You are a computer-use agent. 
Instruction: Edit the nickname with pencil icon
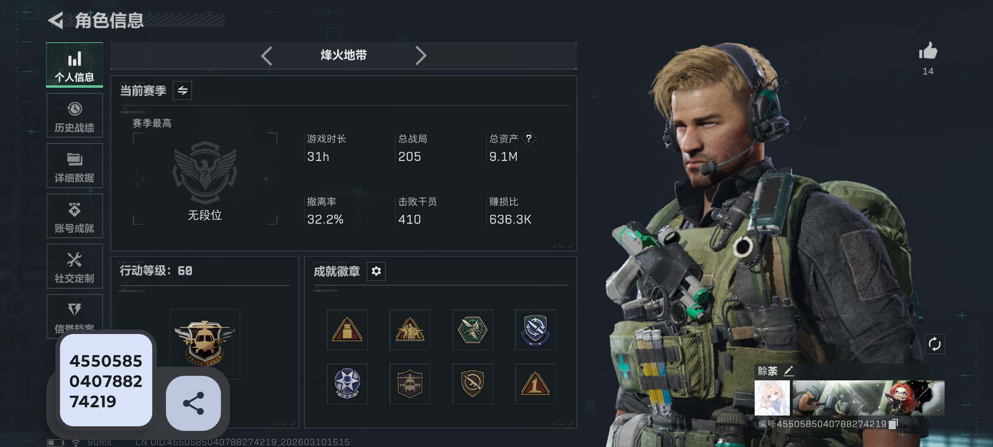pyautogui.click(x=789, y=371)
